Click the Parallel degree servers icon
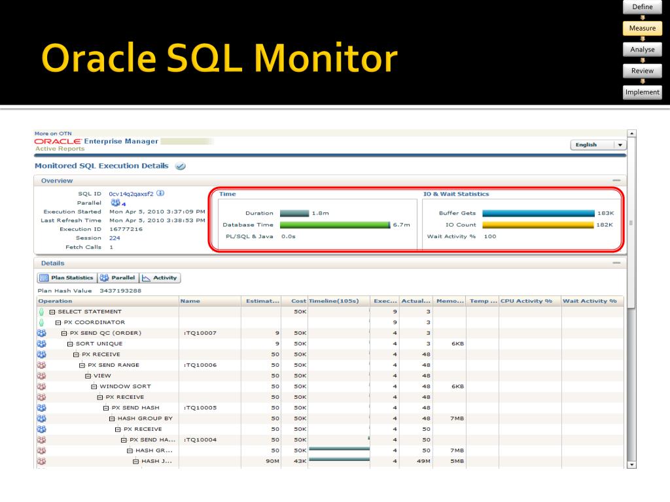 tap(115, 203)
